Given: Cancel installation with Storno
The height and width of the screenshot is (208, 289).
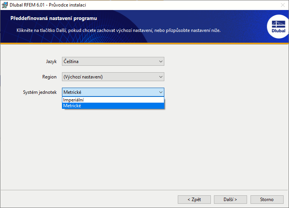Looking at the screenshot, I should click(267, 200).
